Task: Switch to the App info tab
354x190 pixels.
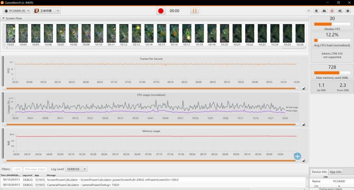Action: pyautogui.click(x=336, y=172)
